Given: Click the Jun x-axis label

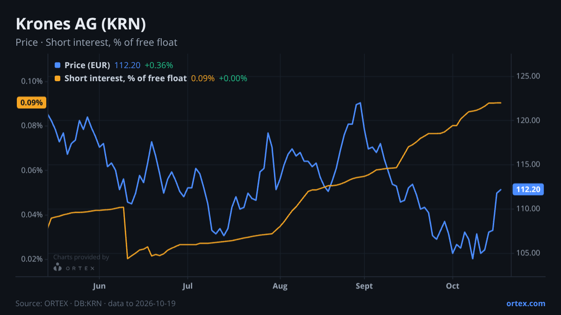Looking at the screenshot, I should 100,286.
